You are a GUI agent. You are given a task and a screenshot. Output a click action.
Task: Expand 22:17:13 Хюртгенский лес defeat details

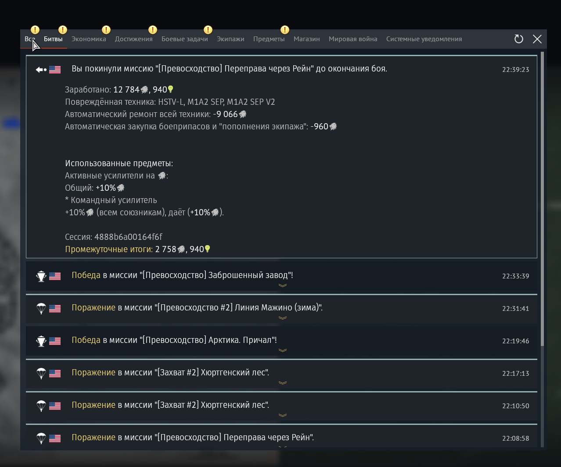(x=283, y=383)
